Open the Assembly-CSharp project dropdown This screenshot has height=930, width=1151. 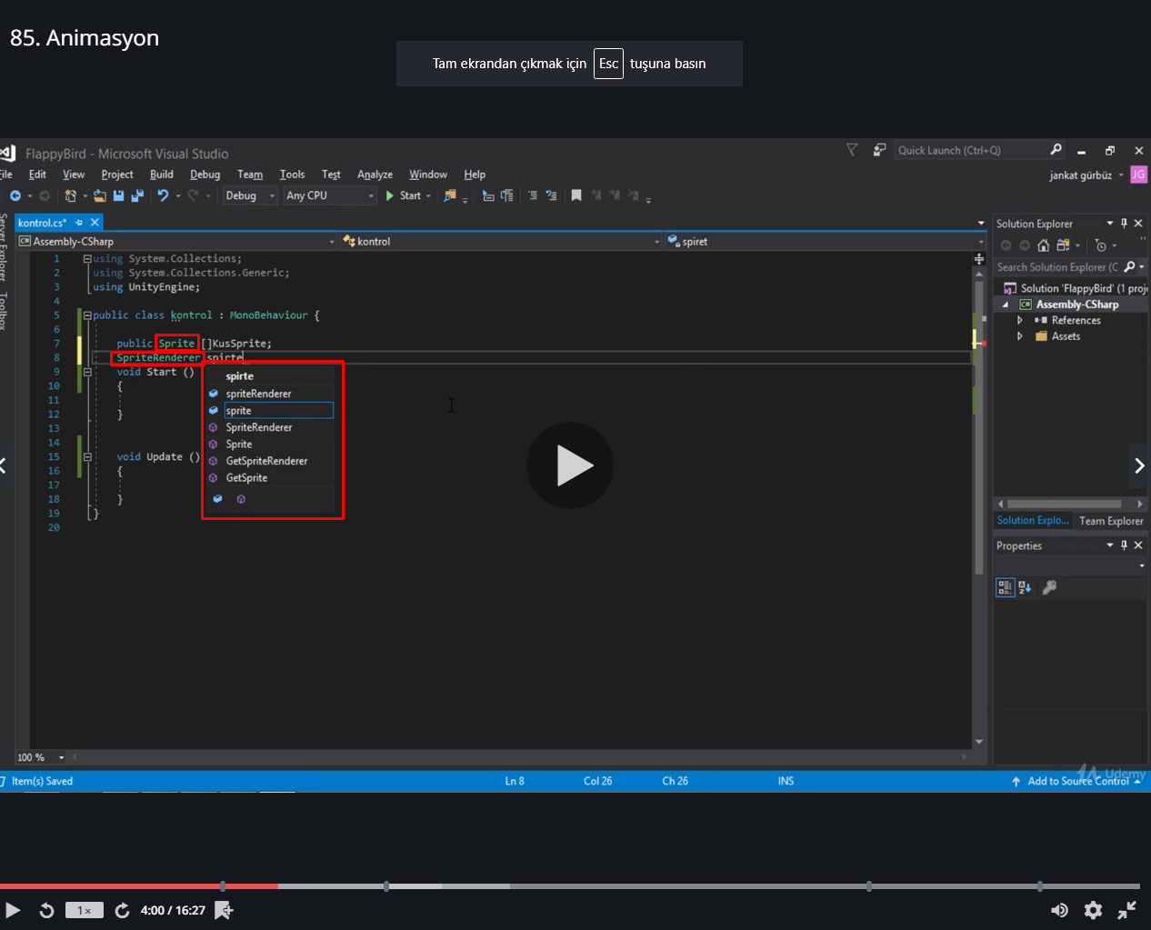176,242
